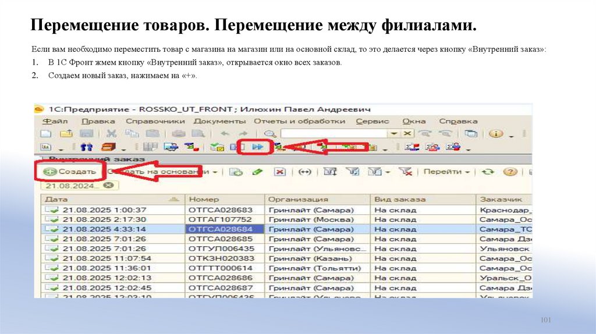This screenshot has width=596, height=334.
Task: Click the Заказчик column header
Action: (504, 199)
